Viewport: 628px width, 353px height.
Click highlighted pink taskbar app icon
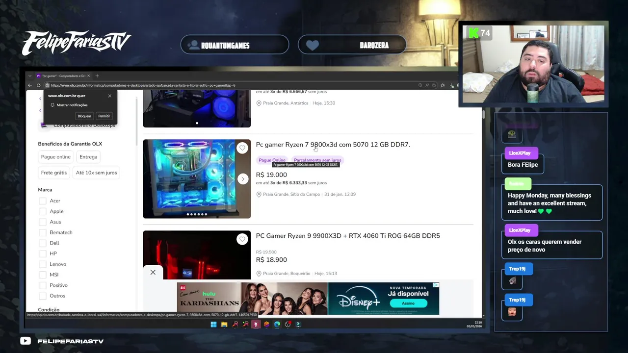pyautogui.click(x=256, y=324)
